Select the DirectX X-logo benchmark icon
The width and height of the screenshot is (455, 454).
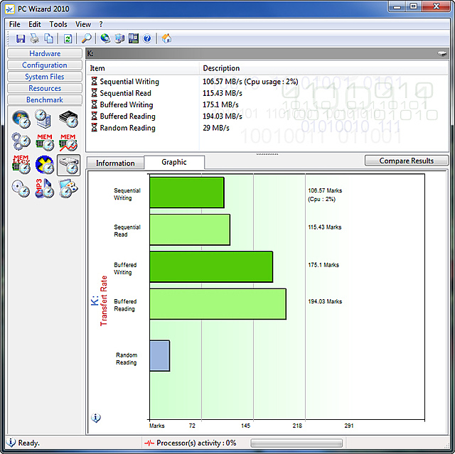45,165
